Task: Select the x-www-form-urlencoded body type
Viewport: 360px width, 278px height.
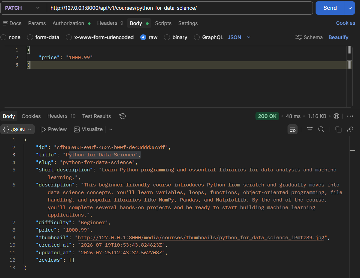Action: (x=100, y=37)
